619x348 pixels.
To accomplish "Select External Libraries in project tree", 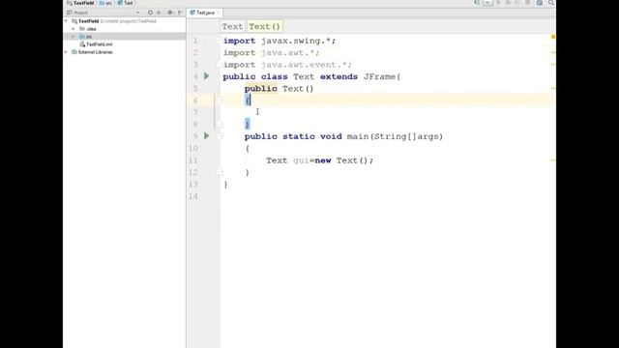I will [x=125, y=51].
